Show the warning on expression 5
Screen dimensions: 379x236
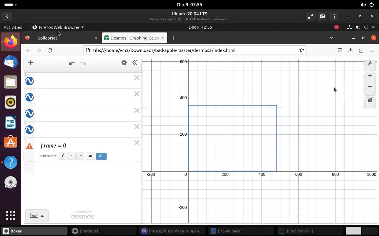(29, 146)
